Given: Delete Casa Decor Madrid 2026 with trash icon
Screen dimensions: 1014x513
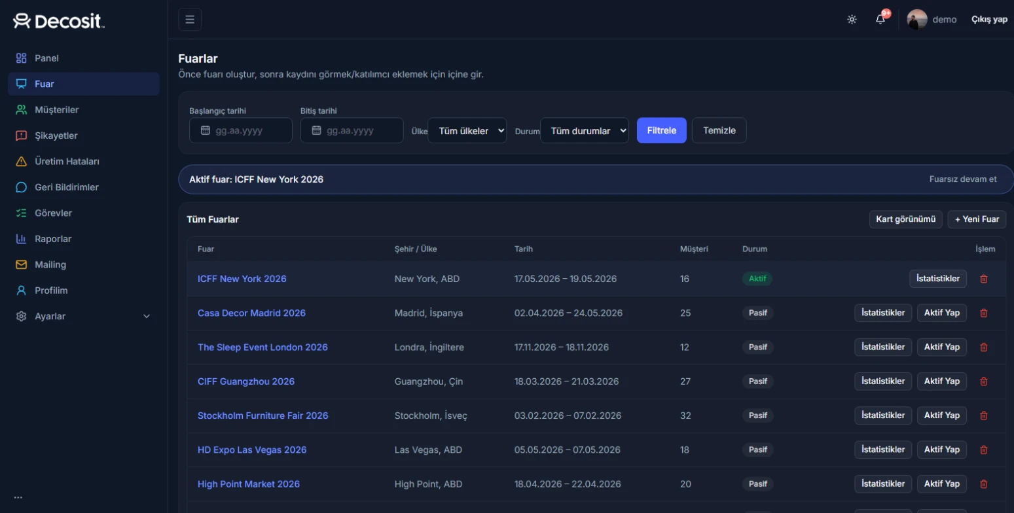Looking at the screenshot, I should [x=983, y=313].
